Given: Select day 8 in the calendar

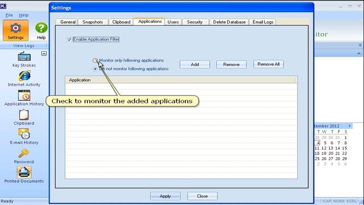Looking at the screenshot, I should coord(345,143).
